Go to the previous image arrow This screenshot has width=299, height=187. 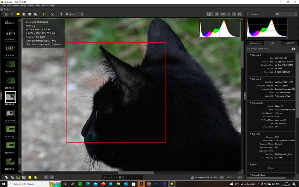click(222, 177)
